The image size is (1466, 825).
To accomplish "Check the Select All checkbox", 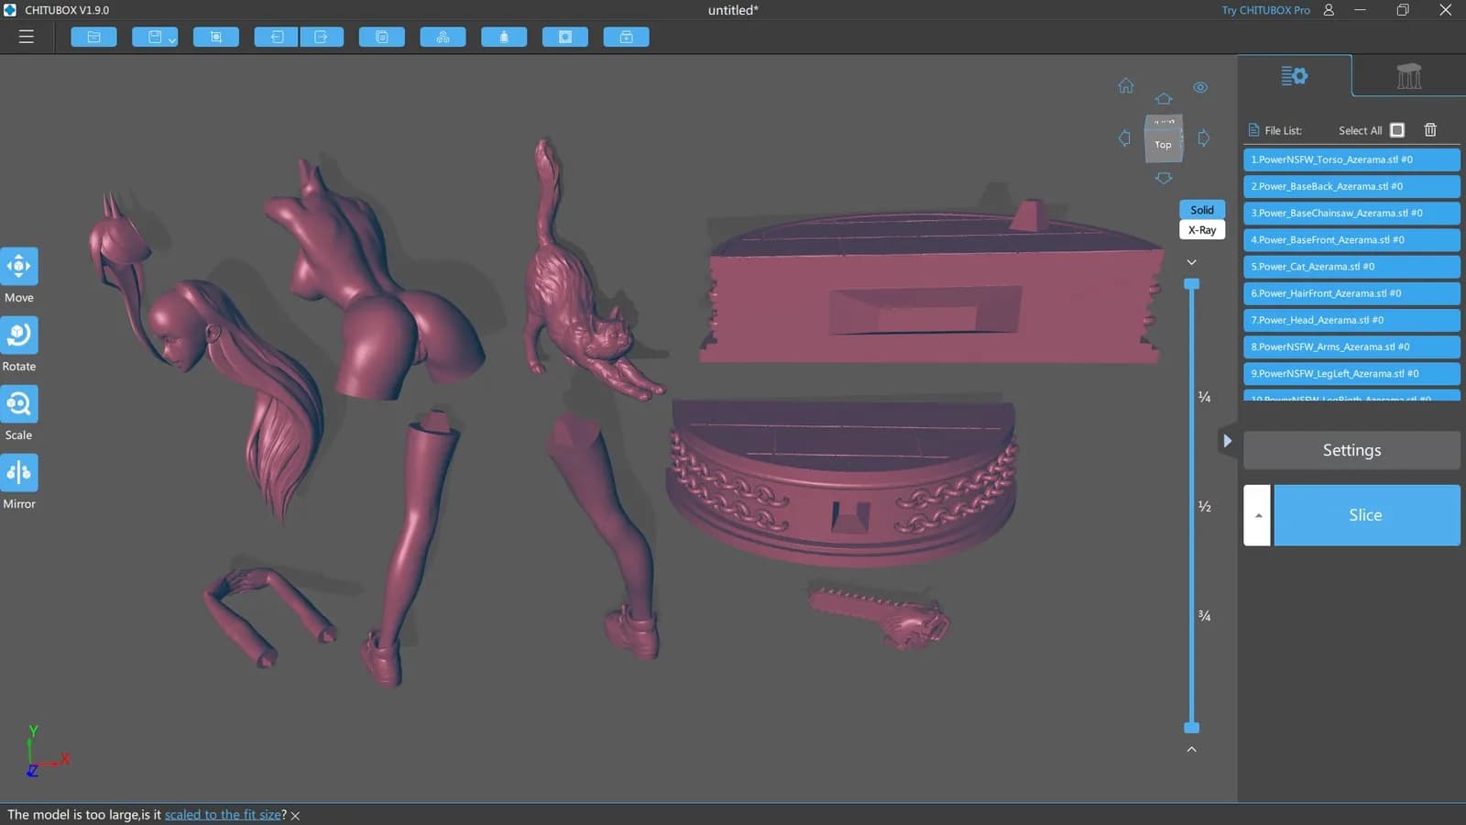I will (x=1396, y=130).
